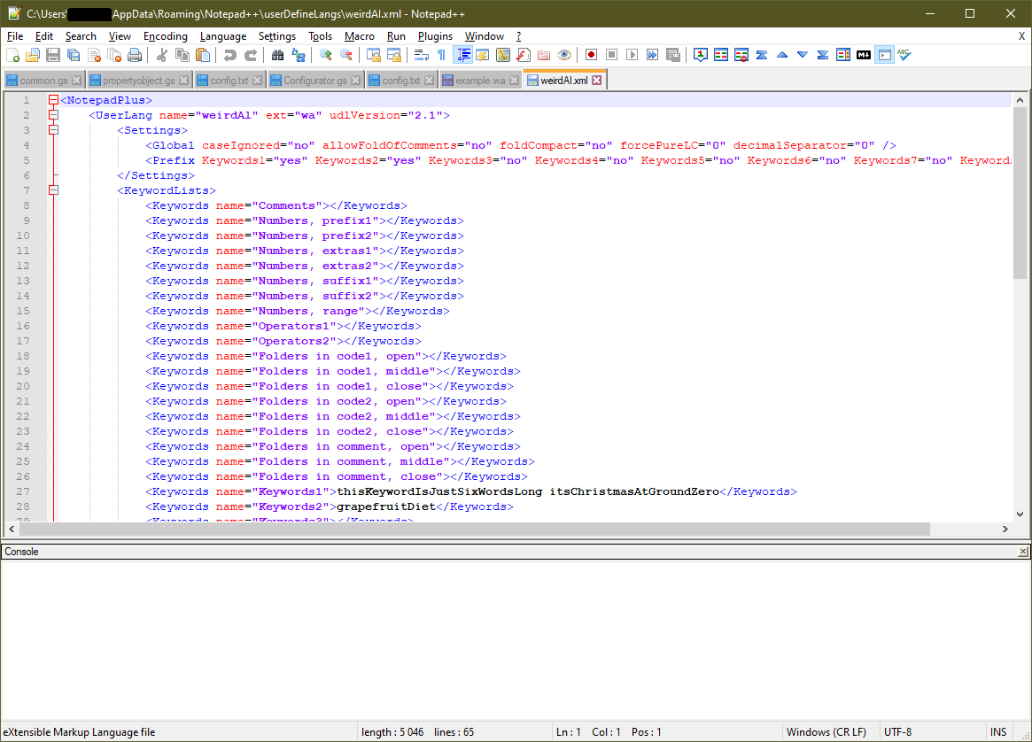
Task: Close the Console panel
Action: click(x=1023, y=552)
